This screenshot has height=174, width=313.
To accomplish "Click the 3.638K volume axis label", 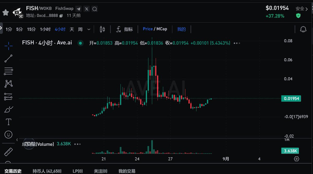I will 290,151.
